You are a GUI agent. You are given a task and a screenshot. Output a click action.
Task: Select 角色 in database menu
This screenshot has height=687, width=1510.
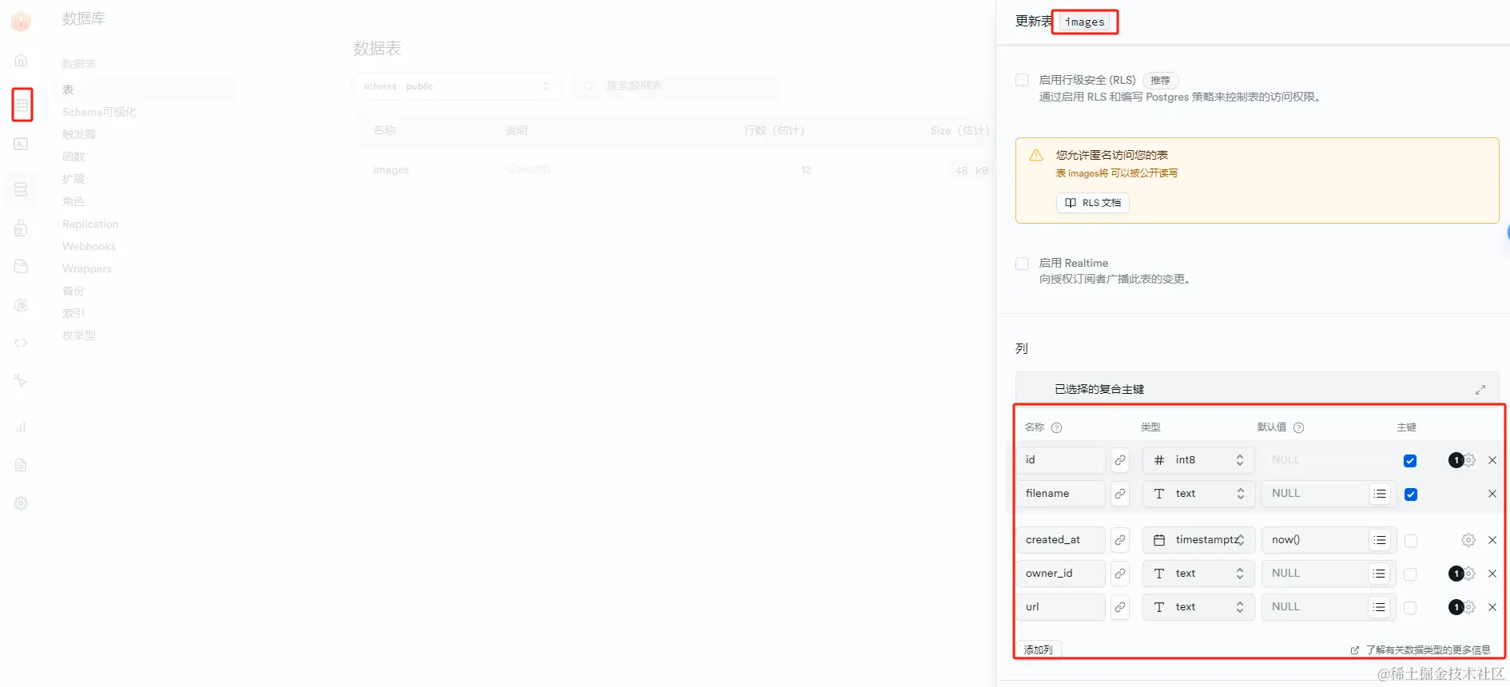point(74,201)
